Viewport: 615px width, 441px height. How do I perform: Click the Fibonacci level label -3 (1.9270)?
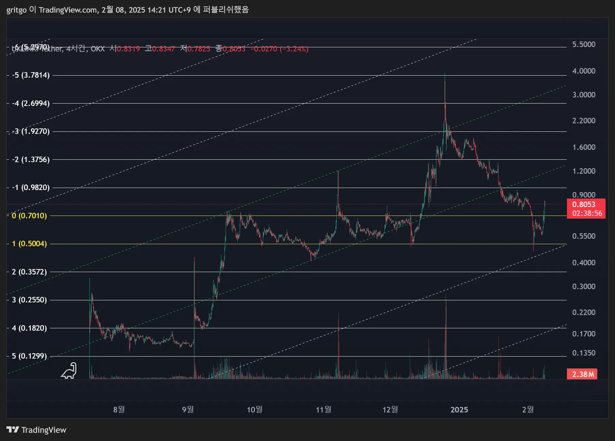pyautogui.click(x=31, y=131)
